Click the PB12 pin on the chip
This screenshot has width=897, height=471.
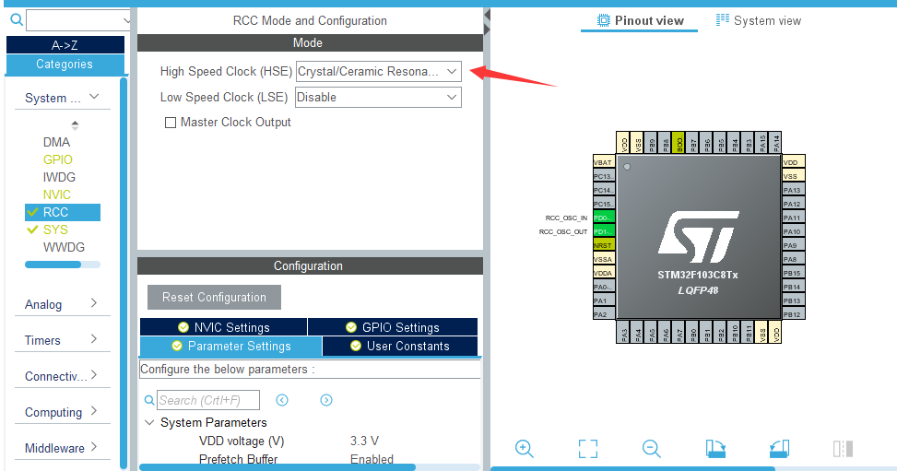[x=794, y=314]
